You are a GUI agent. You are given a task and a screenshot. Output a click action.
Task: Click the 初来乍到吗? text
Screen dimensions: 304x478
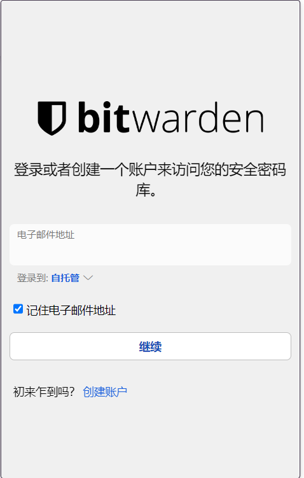coord(44,391)
